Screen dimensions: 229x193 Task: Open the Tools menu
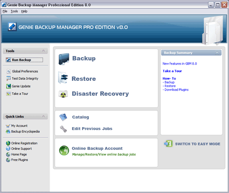tap(14, 11)
